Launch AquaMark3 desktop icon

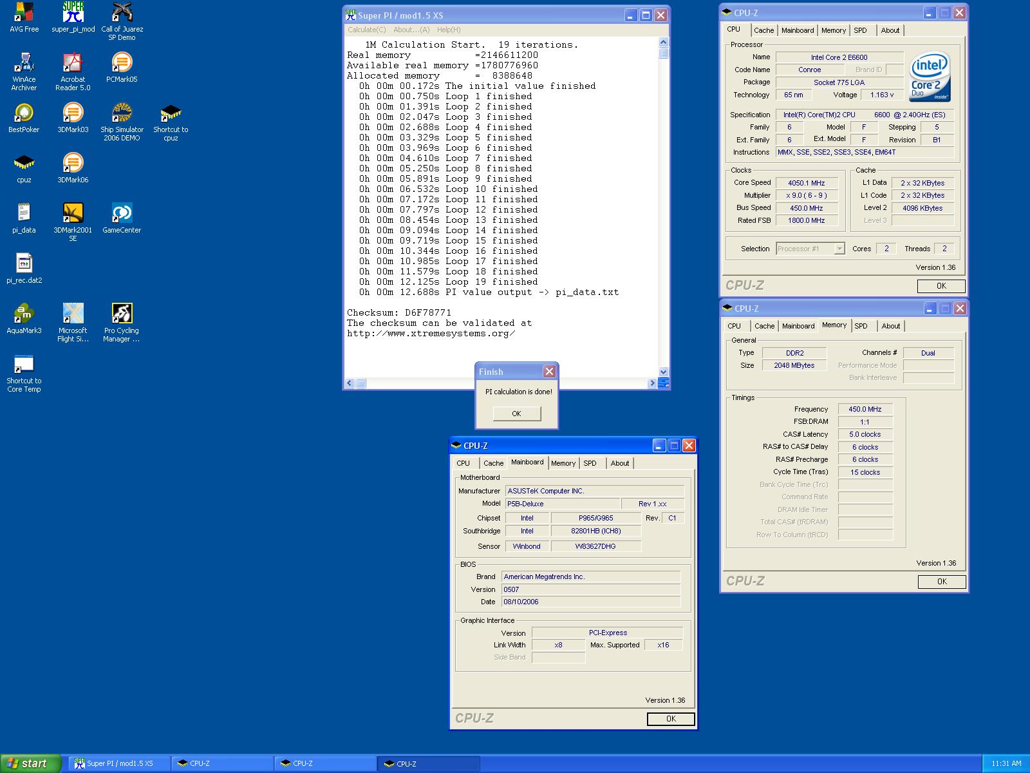coord(24,320)
